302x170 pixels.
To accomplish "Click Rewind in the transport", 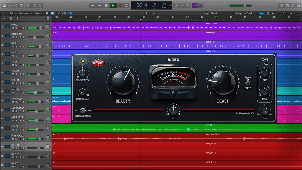I will (x=92, y=6).
